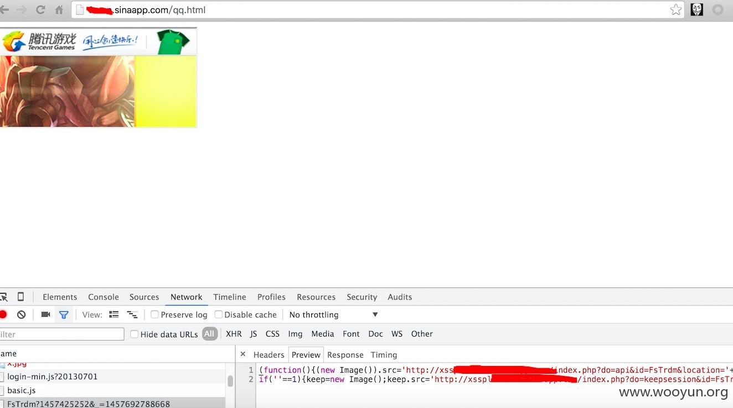Filter requests by Img

(x=295, y=334)
